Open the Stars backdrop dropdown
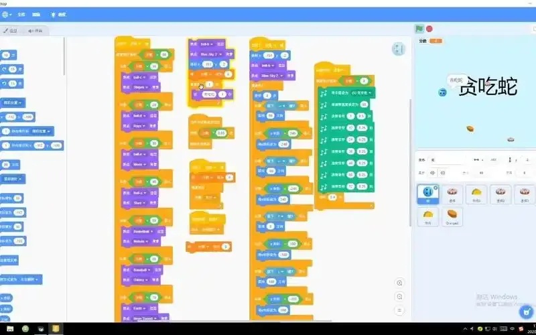This screenshot has height=335, width=536. pyautogui.click(x=139, y=203)
